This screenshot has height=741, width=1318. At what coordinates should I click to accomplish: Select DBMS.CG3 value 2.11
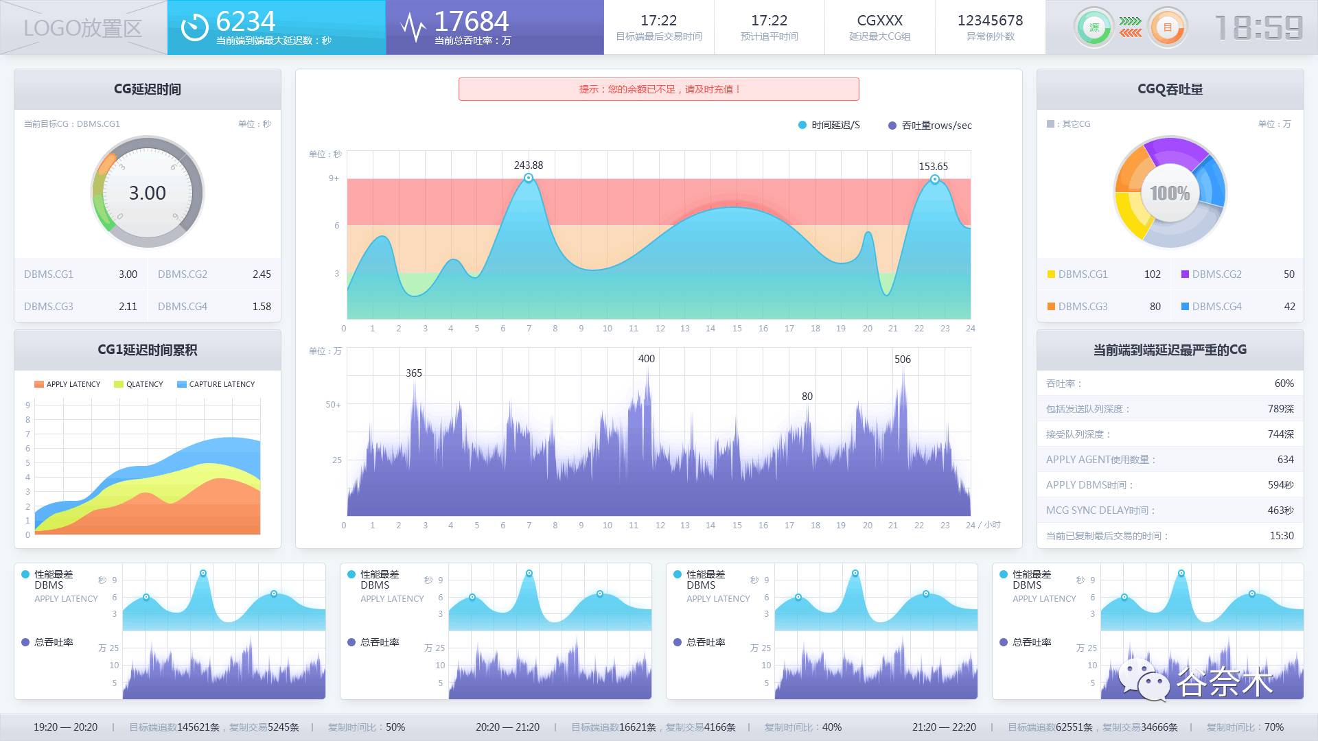click(128, 307)
